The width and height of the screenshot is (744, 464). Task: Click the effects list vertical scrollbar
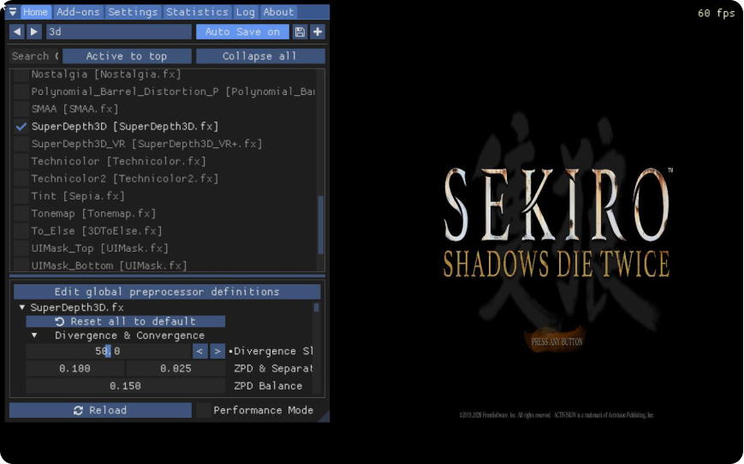(x=321, y=225)
